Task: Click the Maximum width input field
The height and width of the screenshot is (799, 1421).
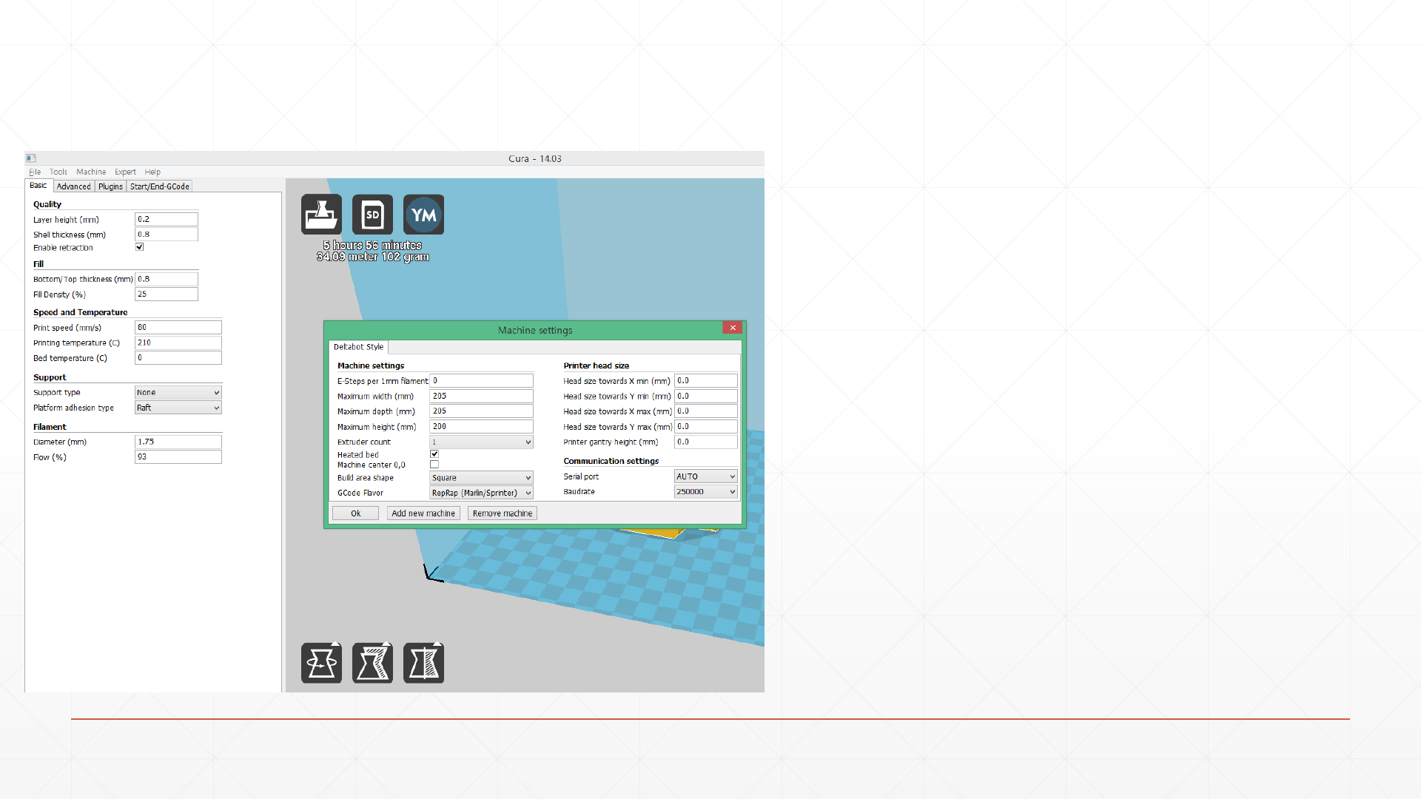Action: coord(481,397)
